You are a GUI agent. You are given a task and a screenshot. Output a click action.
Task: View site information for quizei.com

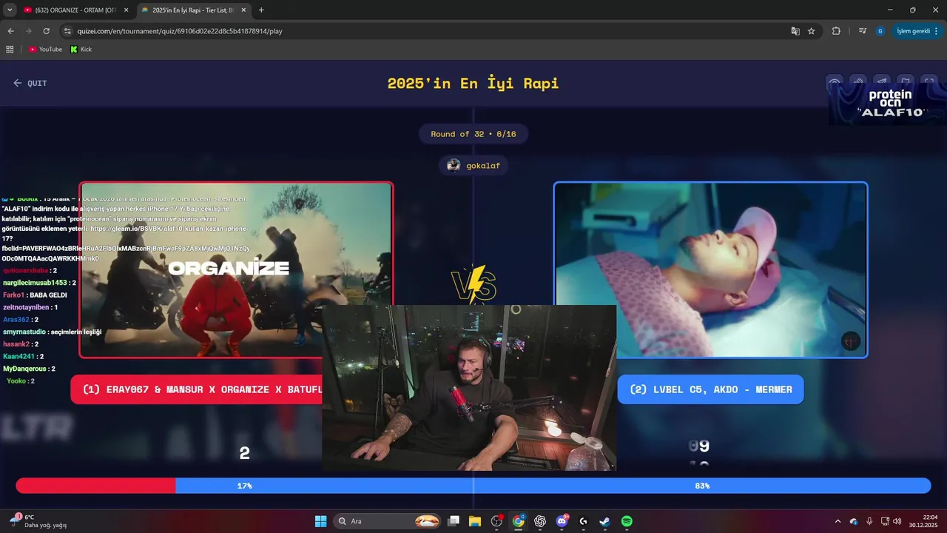pyautogui.click(x=67, y=31)
